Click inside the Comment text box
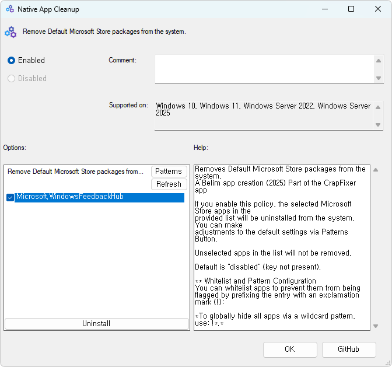392x367 pixels. point(264,69)
